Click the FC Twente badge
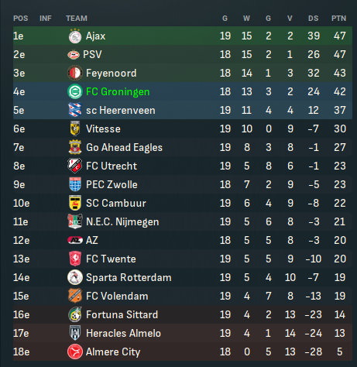 [75, 259]
